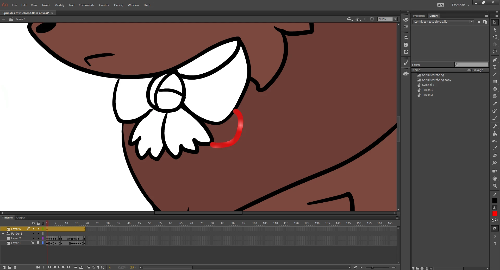
Task: Unlock Layer 1 padlock
Action: tap(38, 243)
